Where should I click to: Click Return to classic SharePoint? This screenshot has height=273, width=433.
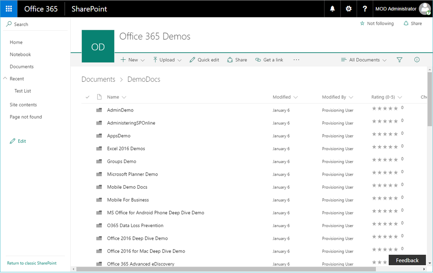(x=32, y=263)
